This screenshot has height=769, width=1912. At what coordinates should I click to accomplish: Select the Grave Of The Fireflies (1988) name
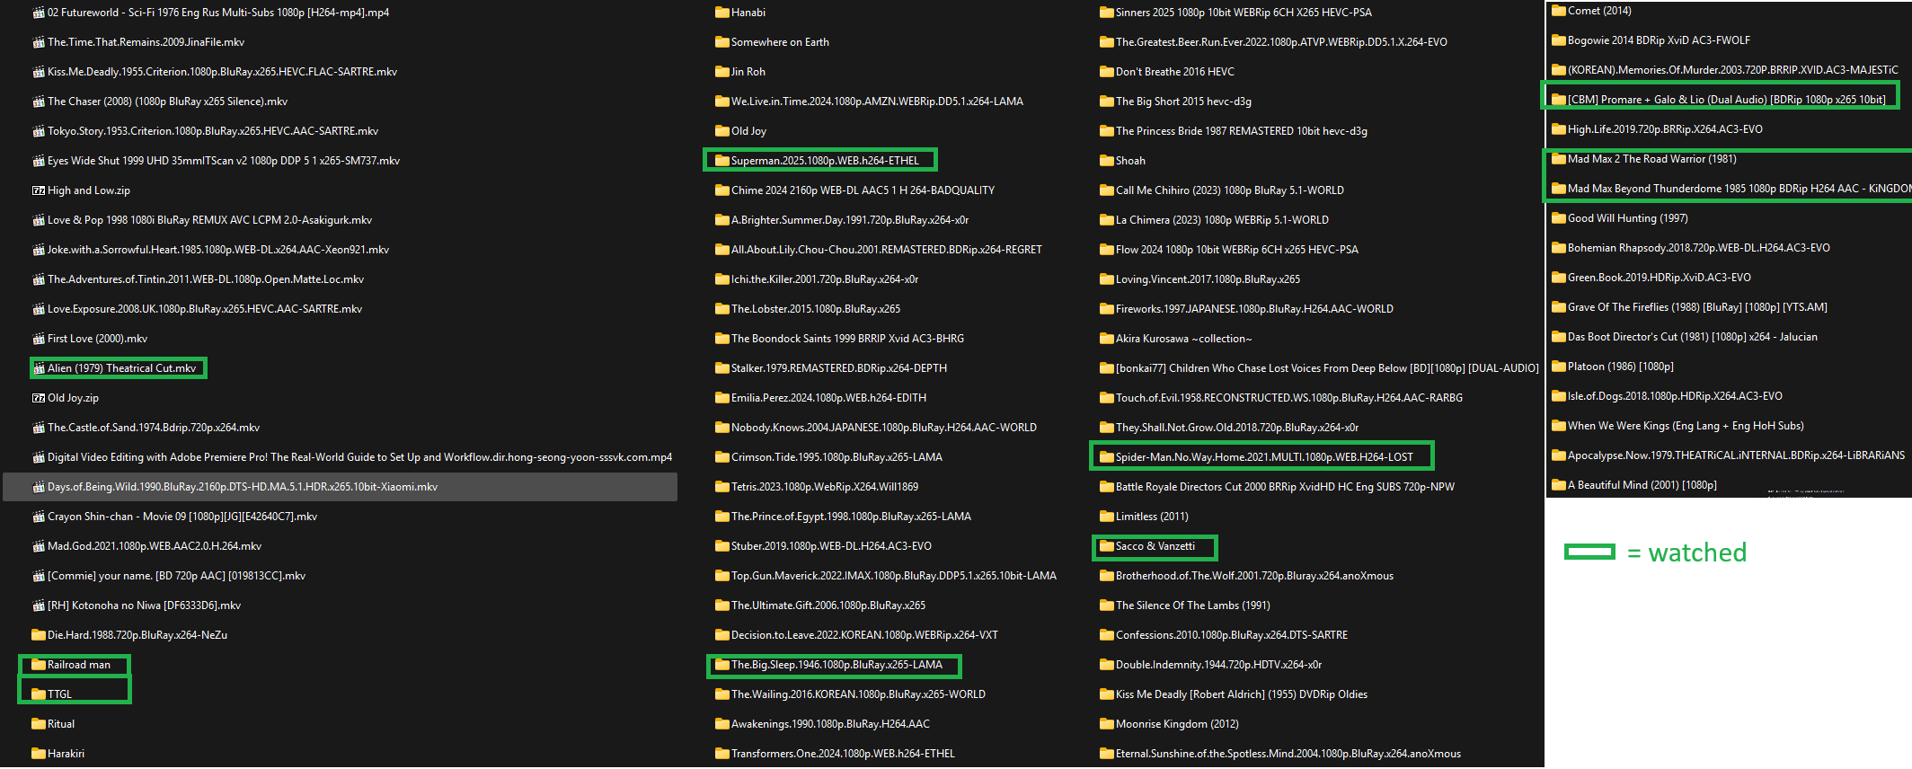pyautogui.click(x=1697, y=307)
